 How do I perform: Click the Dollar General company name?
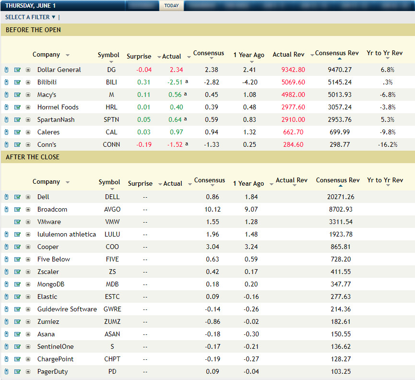59,70
